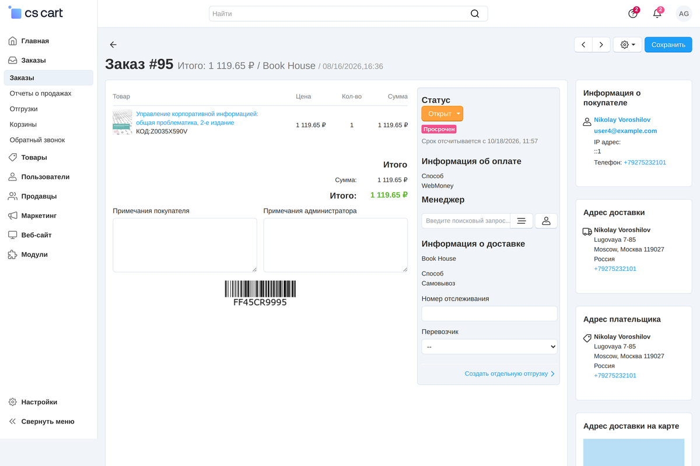Click the search magnifier icon
700x466 pixels.
pos(475,13)
